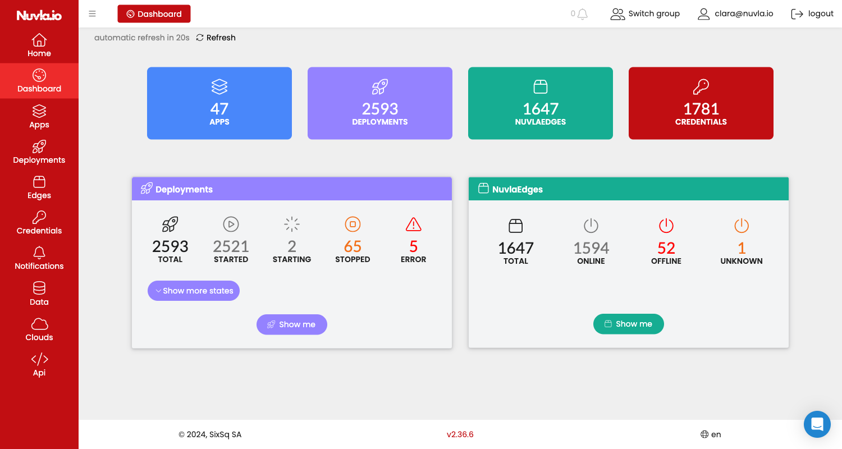Click the 1647 Total edges count
The width and height of the screenshot is (842, 449).
tap(516, 248)
